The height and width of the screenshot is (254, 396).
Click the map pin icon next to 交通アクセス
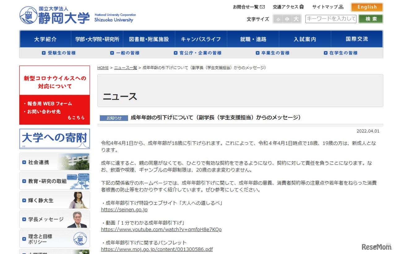301,6
